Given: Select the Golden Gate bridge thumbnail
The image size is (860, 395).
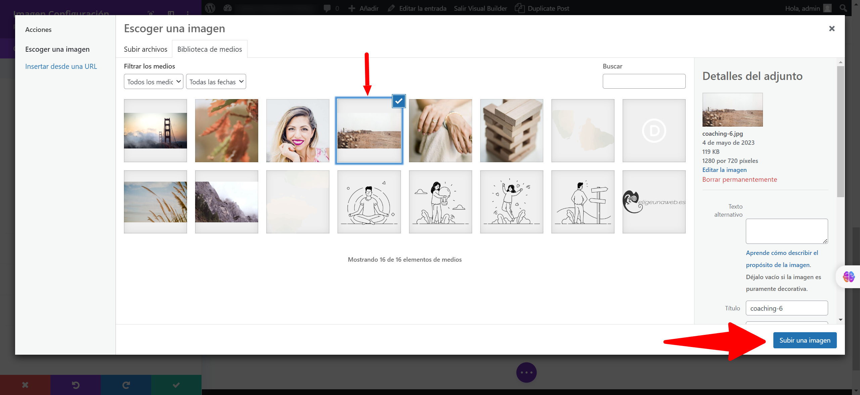Looking at the screenshot, I should (155, 131).
